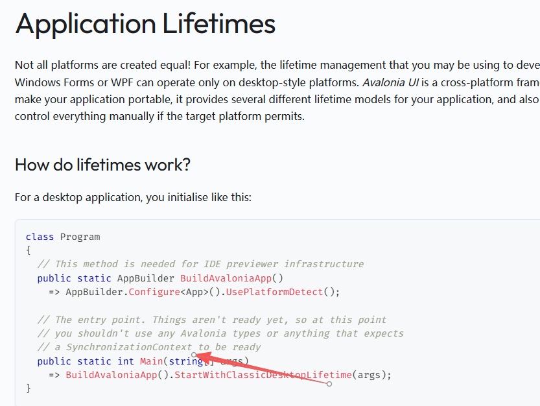Click the "For a desktop application" sentence

coord(133,197)
